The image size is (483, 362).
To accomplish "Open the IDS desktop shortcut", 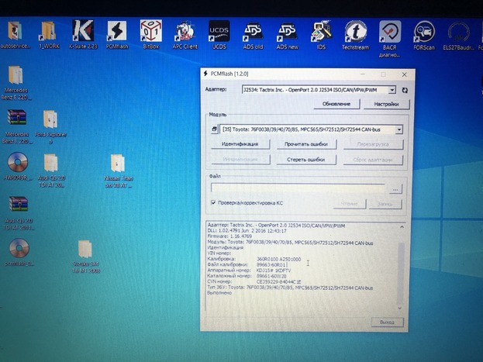I will click(x=321, y=33).
